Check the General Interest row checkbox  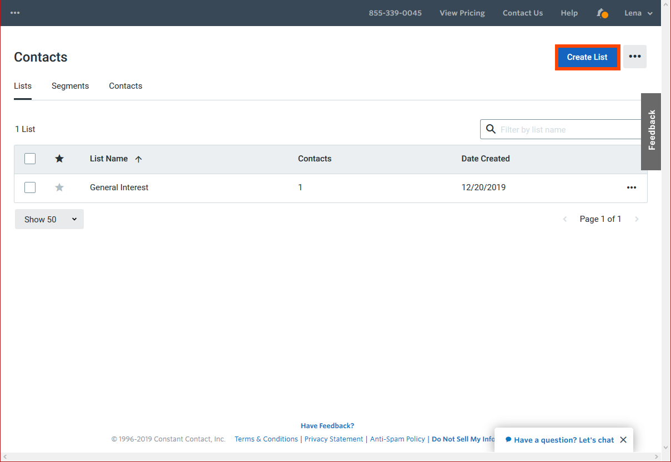[30, 187]
